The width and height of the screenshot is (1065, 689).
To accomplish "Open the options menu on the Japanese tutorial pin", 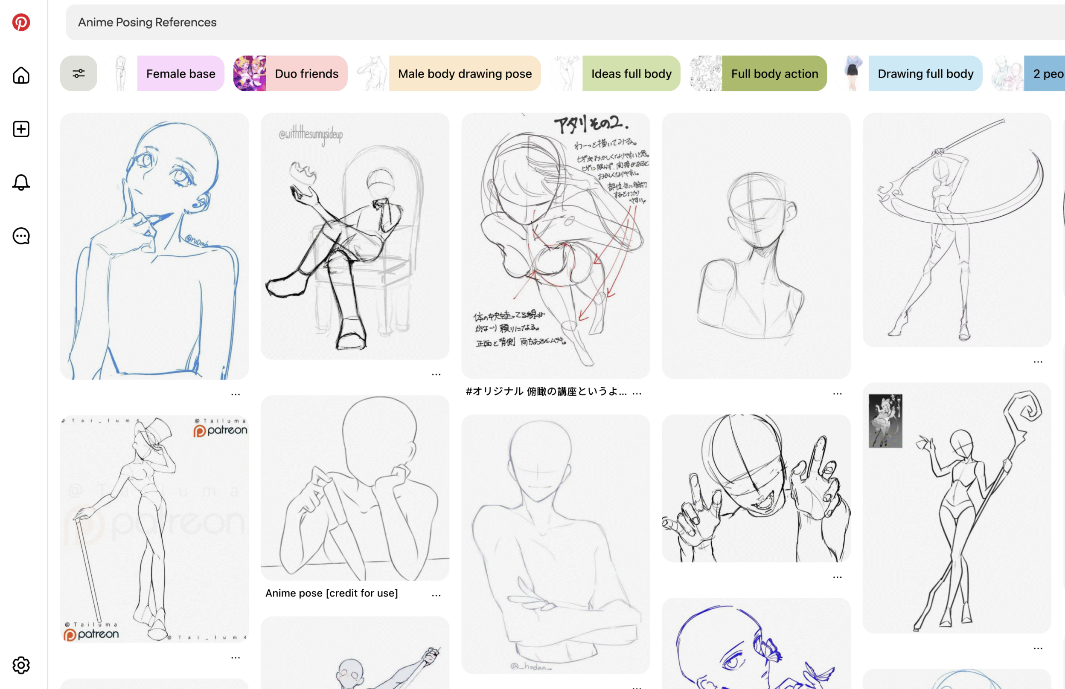I will pyautogui.click(x=637, y=392).
